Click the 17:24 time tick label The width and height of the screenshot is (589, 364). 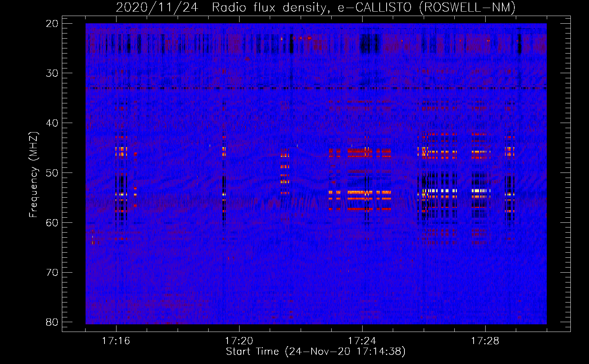tap(362, 341)
